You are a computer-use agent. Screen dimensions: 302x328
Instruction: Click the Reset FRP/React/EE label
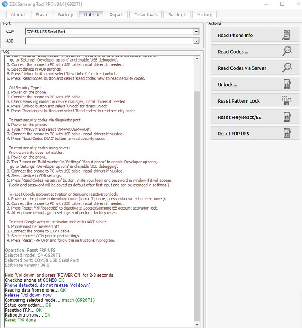(x=239, y=117)
